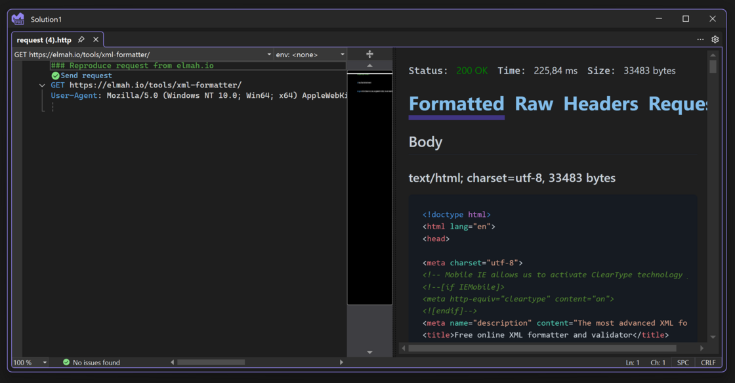735x383 pixels.
Task: Click the Visual Studio Preview logo icon
Action: pyautogui.click(x=18, y=19)
